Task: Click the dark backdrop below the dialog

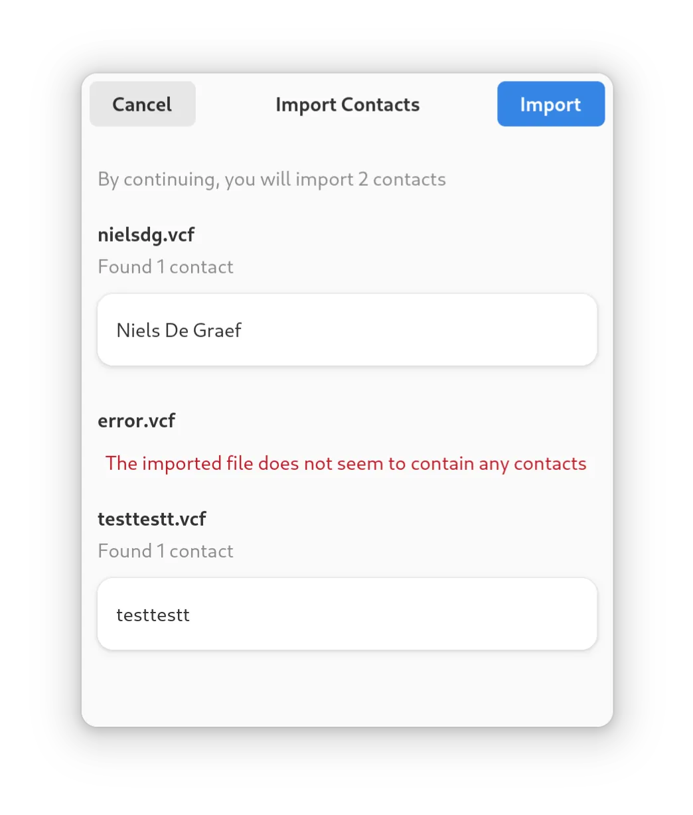Action: (x=346, y=771)
